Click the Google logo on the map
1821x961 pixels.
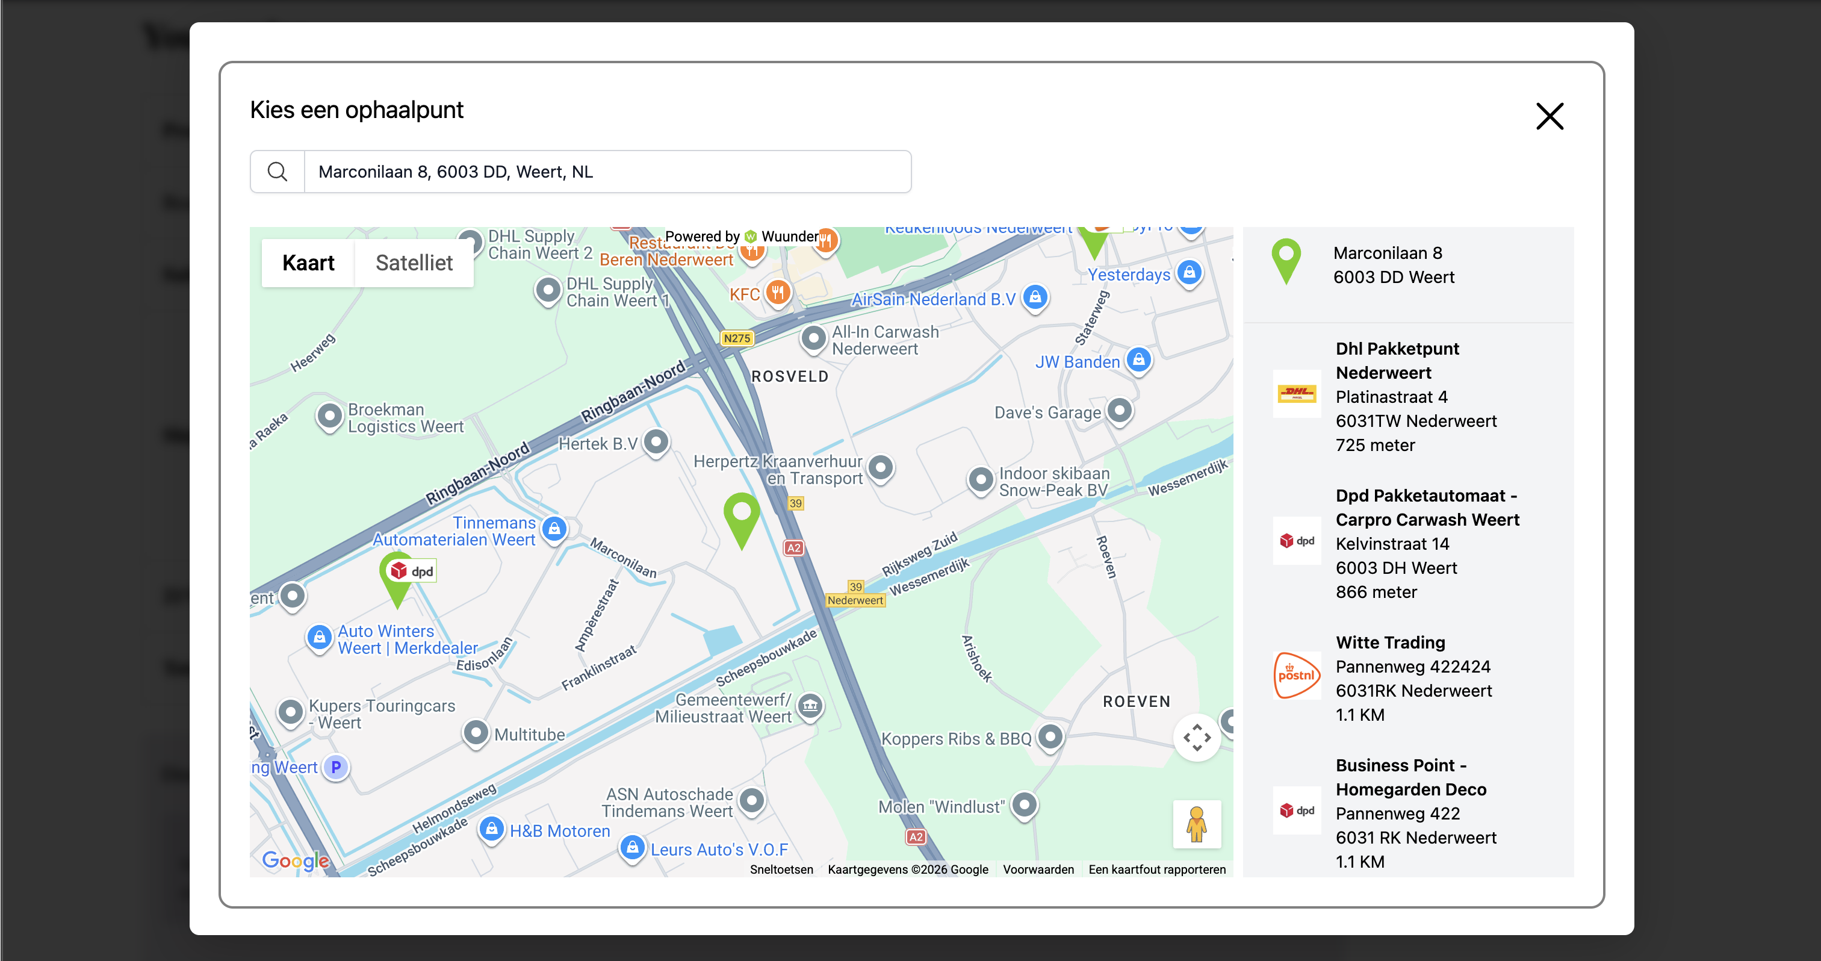pos(295,860)
